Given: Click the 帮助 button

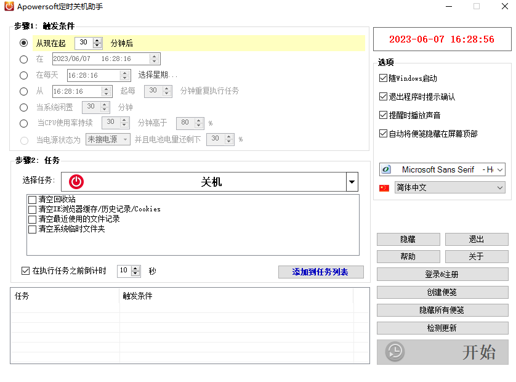Looking at the screenshot, I should point(408,256).
